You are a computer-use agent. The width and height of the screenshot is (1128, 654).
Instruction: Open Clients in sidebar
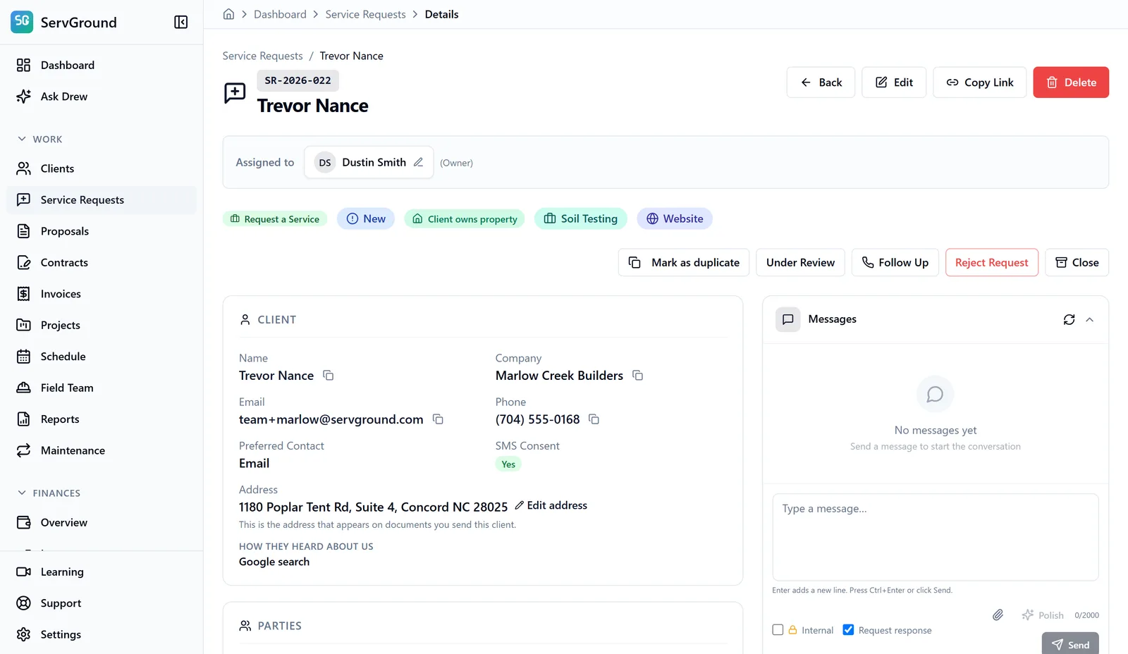coord(102,168)
